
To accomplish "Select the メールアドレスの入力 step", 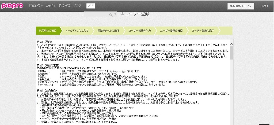I will [77, 31].
